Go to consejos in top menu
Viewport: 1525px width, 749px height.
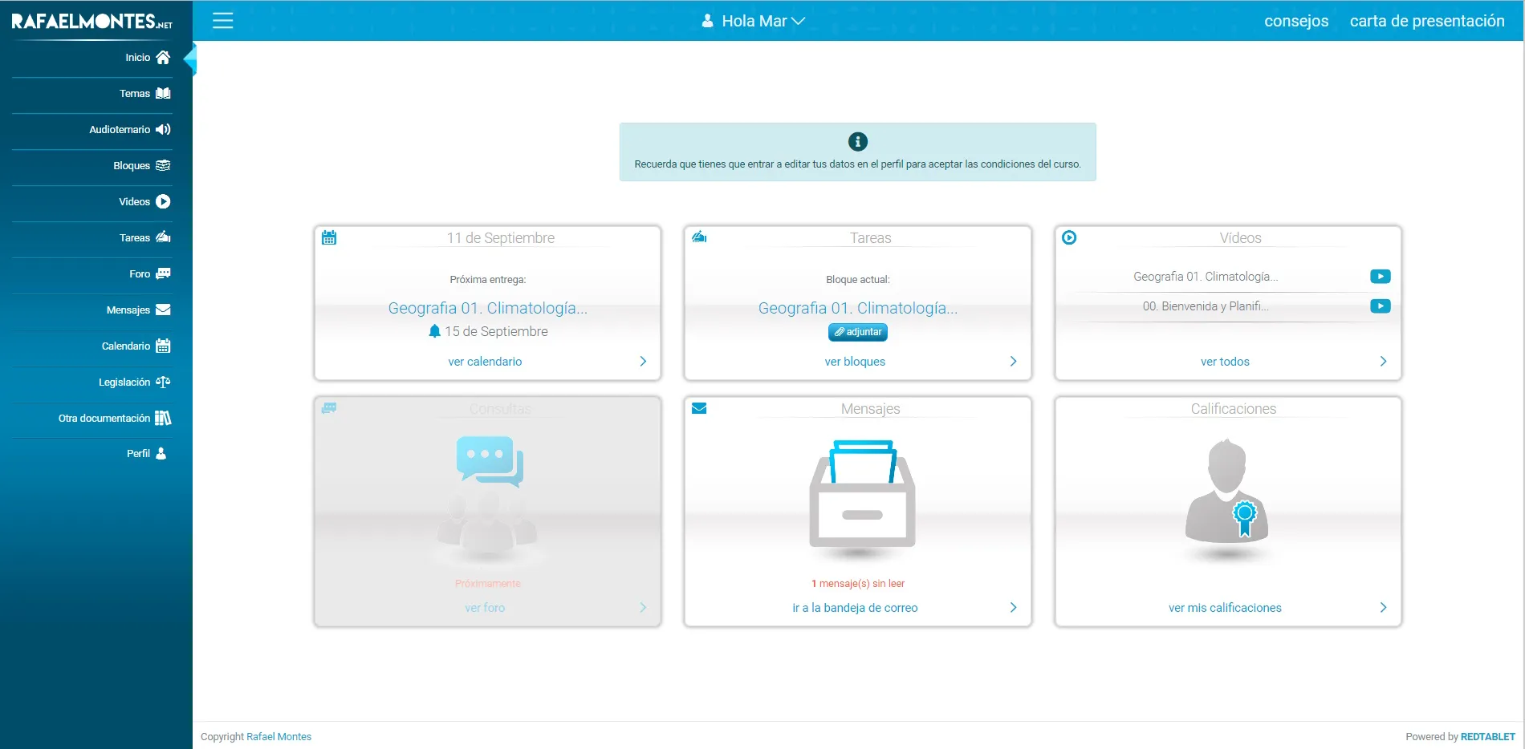pyautogui.click(x=1295, y=21)
